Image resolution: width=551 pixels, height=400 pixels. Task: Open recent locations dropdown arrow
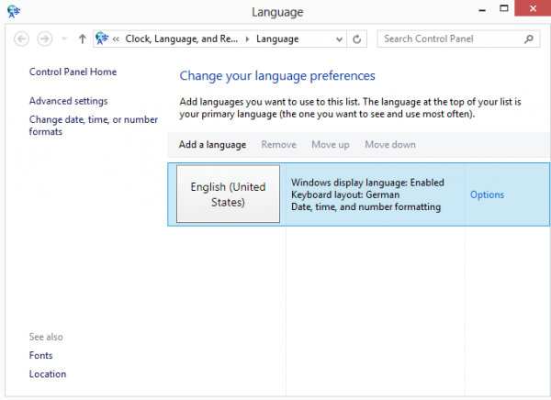pyautogui.click(x=64, y=39)
